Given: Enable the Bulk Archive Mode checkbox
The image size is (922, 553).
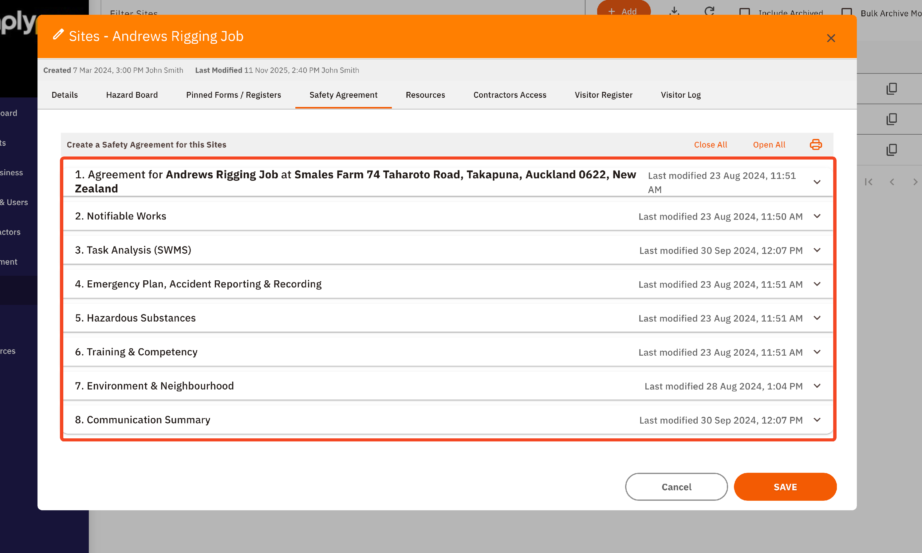Looking at the screenshot, I should [x=846, y=12].
